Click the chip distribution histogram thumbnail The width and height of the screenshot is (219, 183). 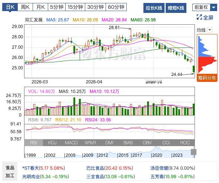pos(207,54)
